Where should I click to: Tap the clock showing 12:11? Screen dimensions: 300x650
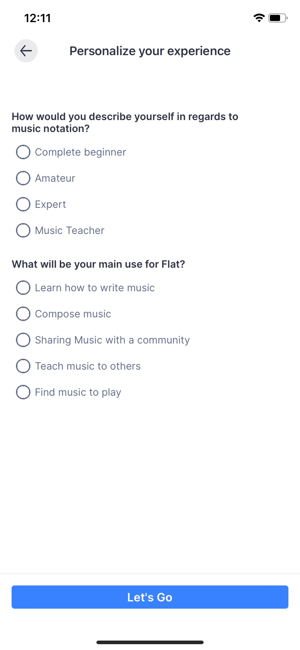[x=38, y=18]
